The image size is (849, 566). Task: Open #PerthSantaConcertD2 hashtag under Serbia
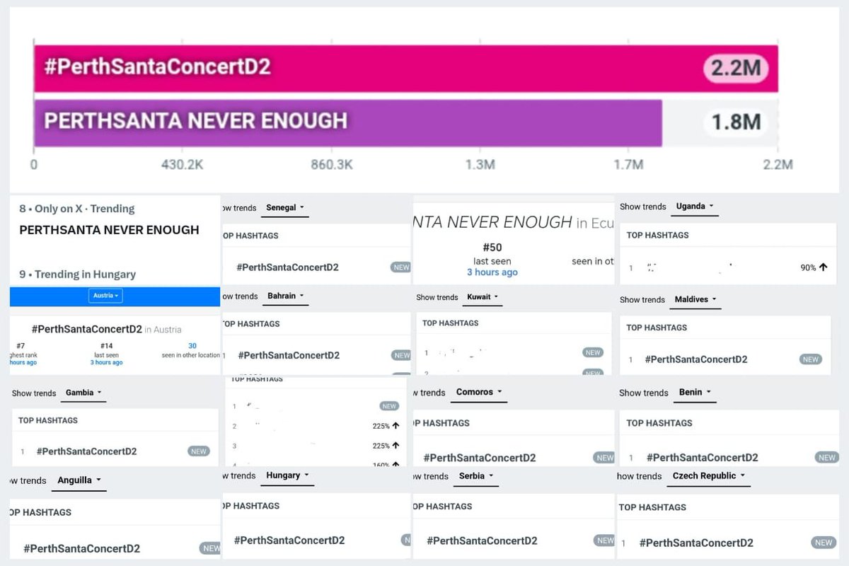(482, 541)
